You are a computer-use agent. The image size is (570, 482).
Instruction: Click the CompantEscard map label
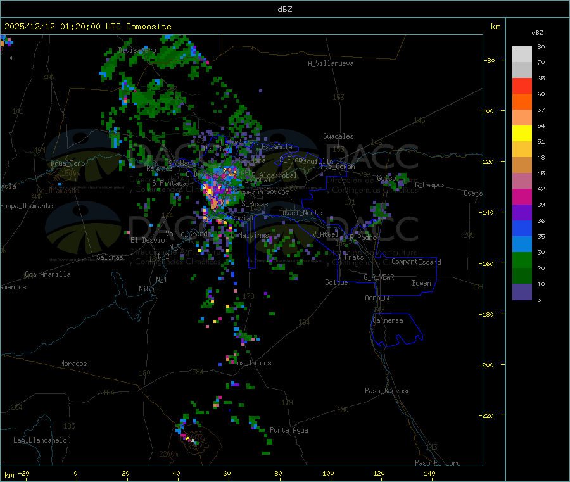(416, 262)
